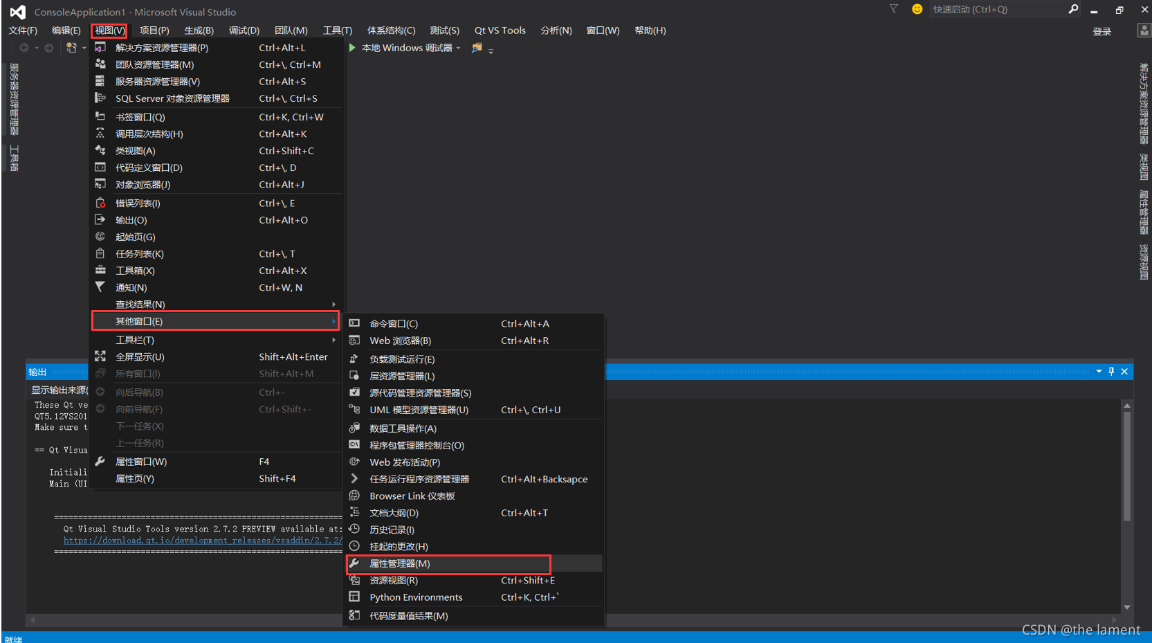Expand the Other Windows submenu
The width and height of the screenshot is (1152, 643).
(x=333, y=321)
